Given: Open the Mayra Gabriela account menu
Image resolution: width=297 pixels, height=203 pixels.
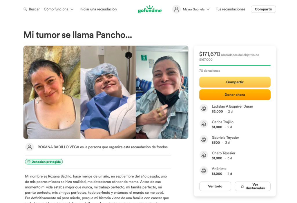Looking at the screenshot, I should (191, 9).
